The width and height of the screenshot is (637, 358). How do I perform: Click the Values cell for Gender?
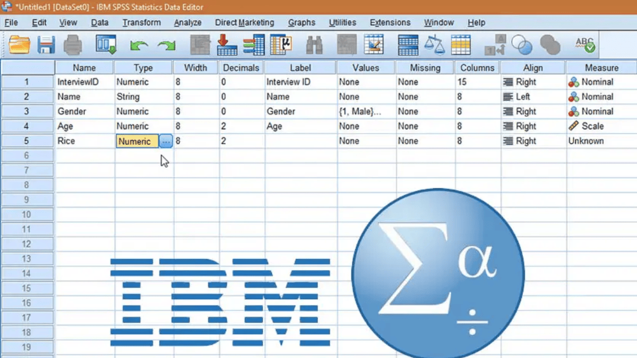coord(365,111)
